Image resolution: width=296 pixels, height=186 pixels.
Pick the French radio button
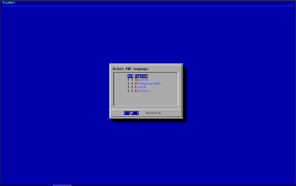pyautogui.click(x=130, y=87)
